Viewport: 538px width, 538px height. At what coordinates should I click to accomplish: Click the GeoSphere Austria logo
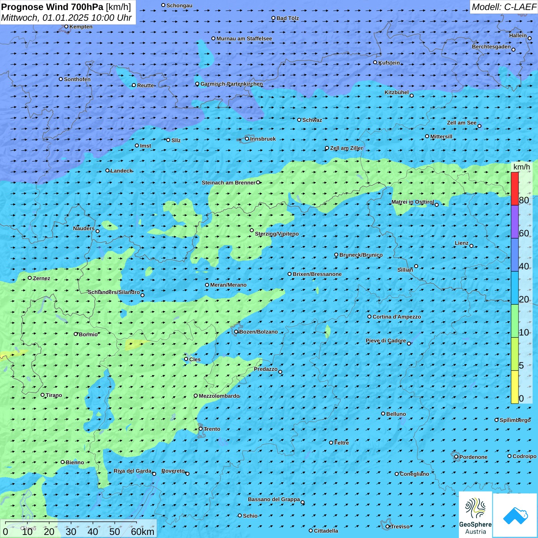click(x=475, y=515)
